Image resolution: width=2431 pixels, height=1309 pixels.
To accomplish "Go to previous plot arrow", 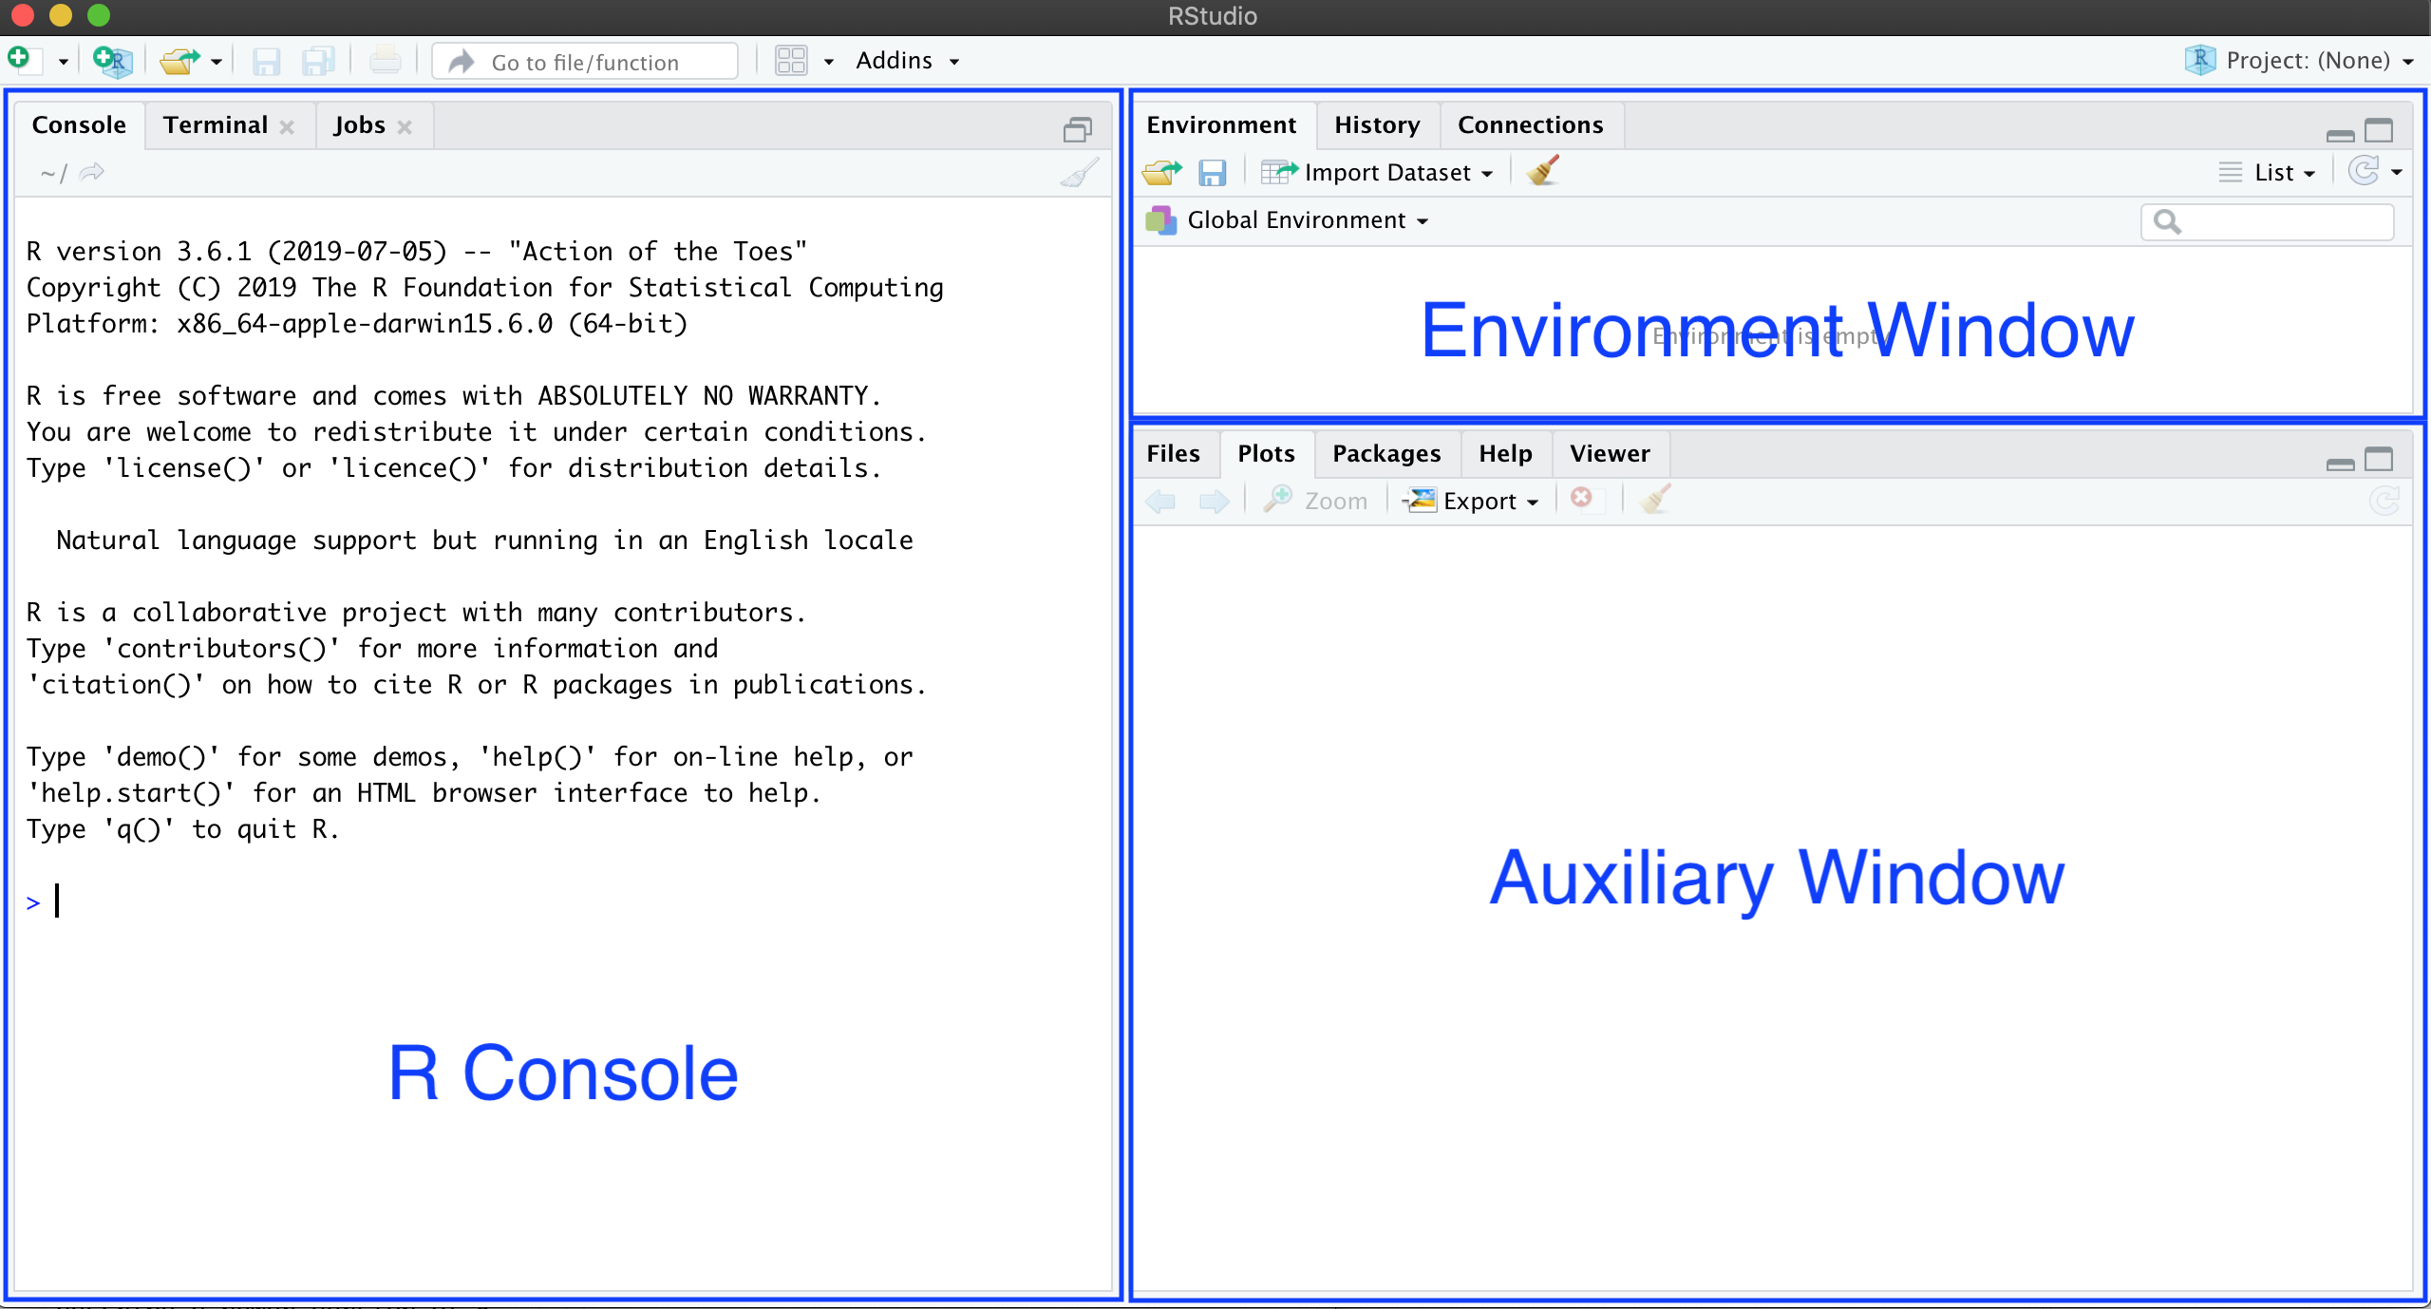I will (x=1160, y=501).
